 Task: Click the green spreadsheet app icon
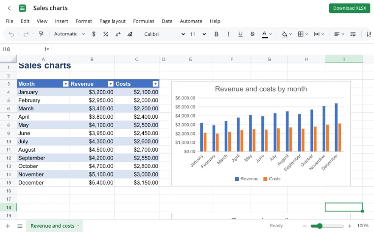[x=23, y=8]
